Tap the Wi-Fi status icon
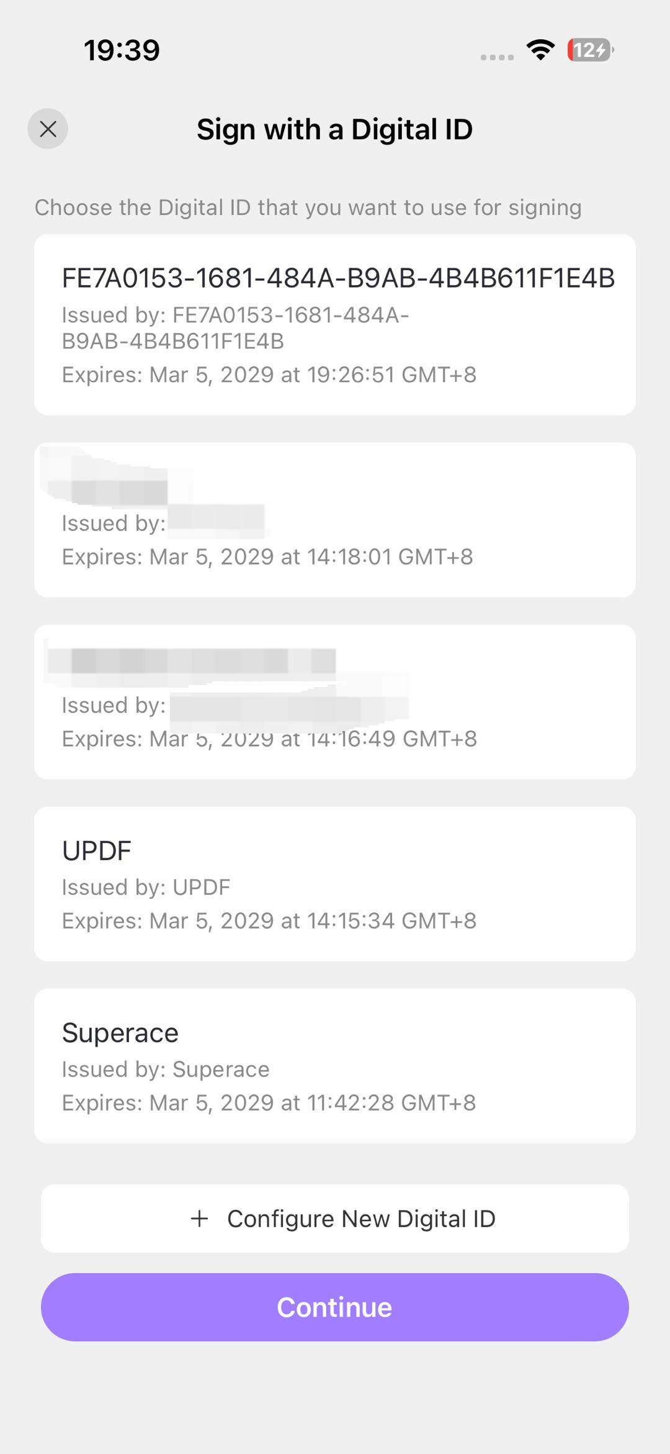Screen dimensions: 670x1454 540,50
